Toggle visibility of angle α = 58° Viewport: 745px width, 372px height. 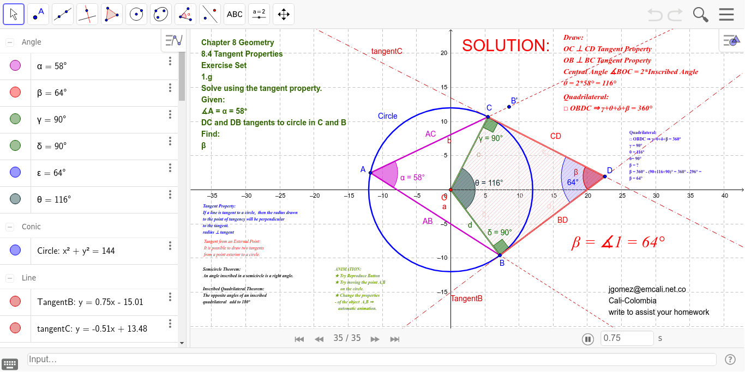(15, 66)
